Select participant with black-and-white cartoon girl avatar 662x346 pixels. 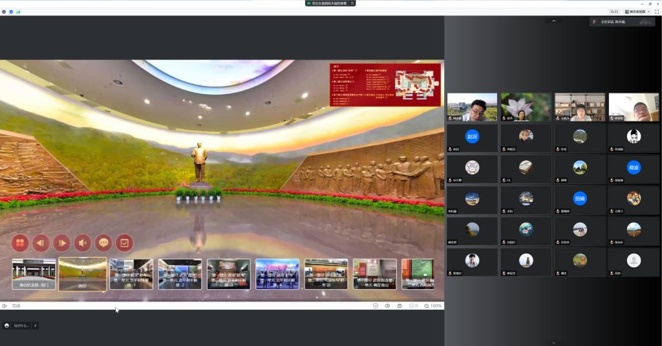(x=634, y=137)
